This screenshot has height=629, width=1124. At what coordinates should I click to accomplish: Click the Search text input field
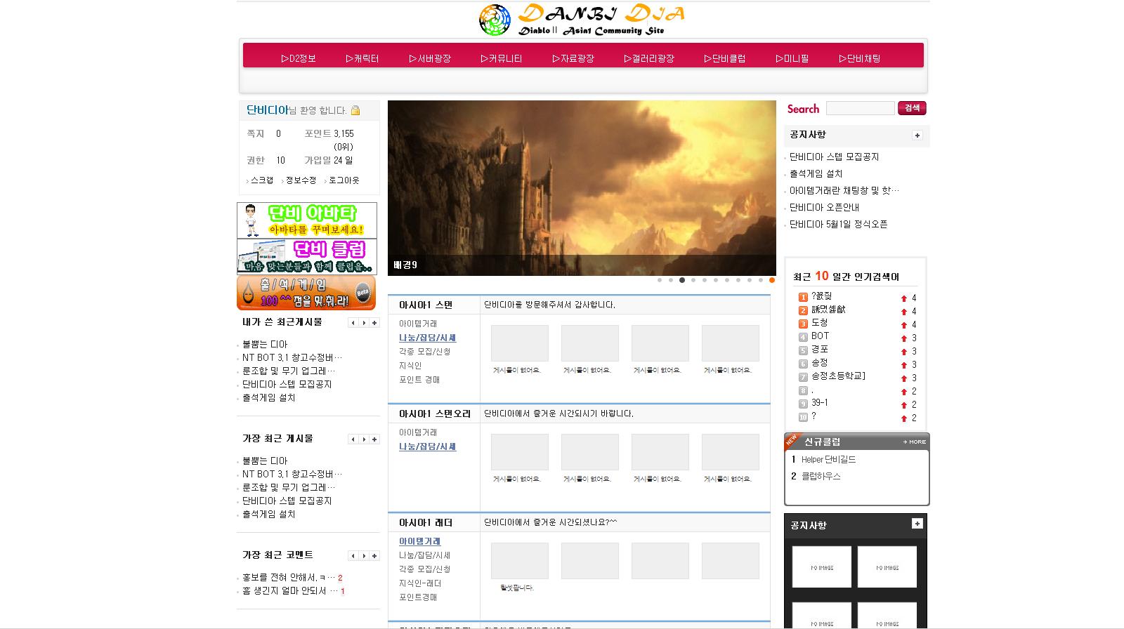[860, 108]
